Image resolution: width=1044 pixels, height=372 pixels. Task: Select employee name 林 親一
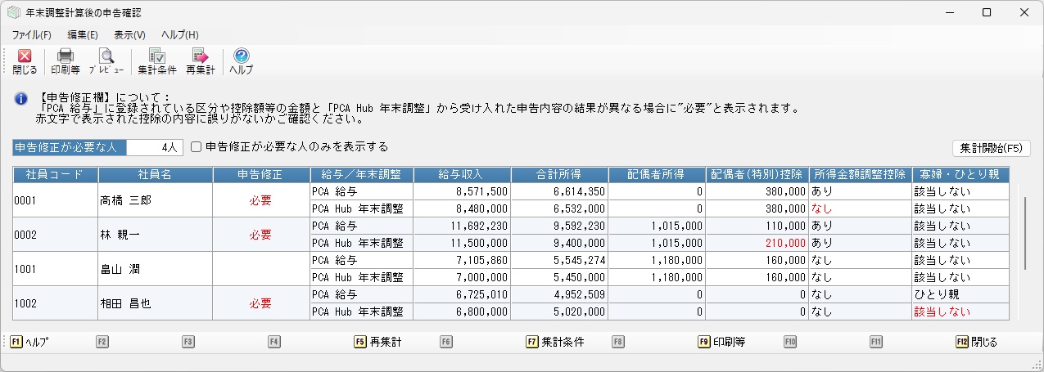click(155, 235)
